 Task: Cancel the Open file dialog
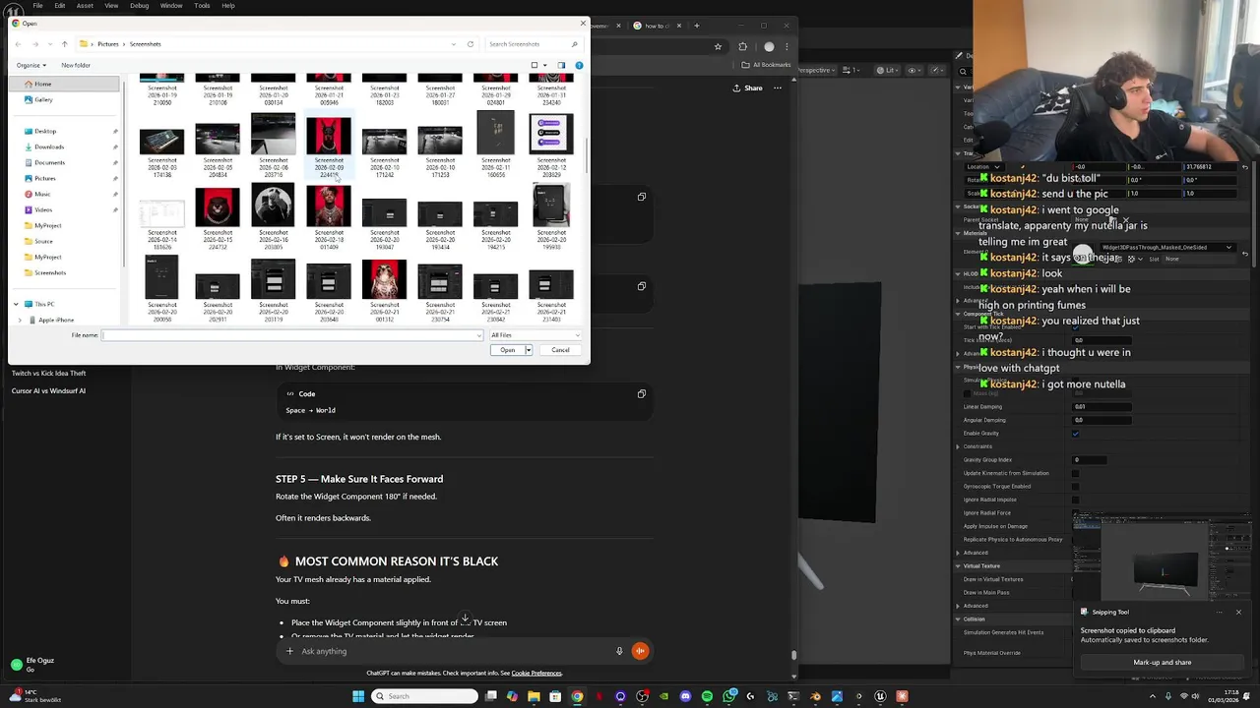click(560, 350)
